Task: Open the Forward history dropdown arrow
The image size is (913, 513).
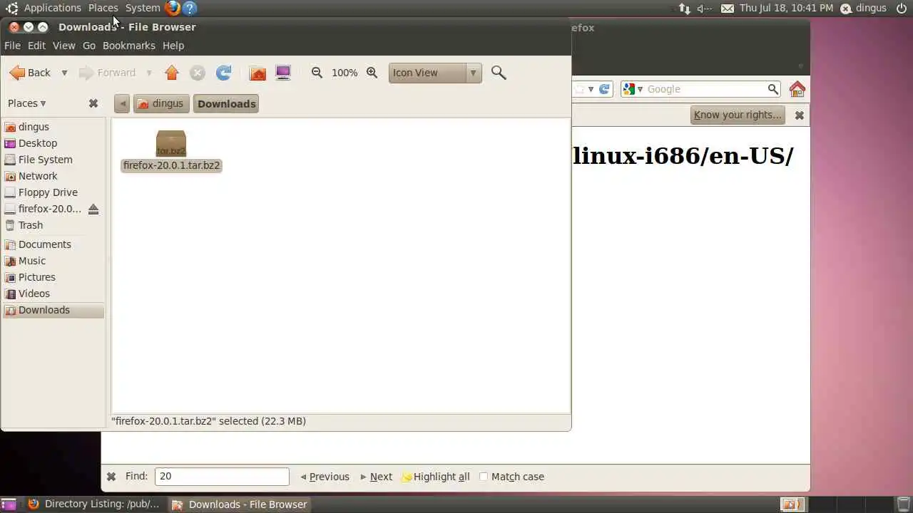Action: 149,73
